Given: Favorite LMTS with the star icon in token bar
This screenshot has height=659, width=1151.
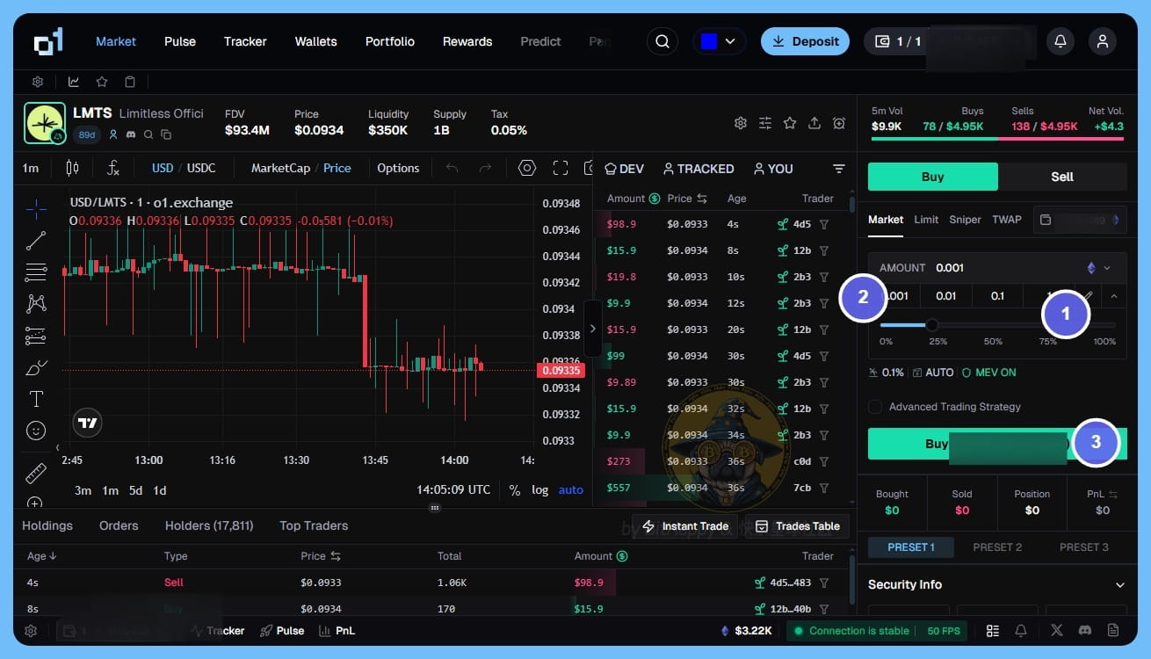Looking at the screenshot, I should click(x=790, y=123).
